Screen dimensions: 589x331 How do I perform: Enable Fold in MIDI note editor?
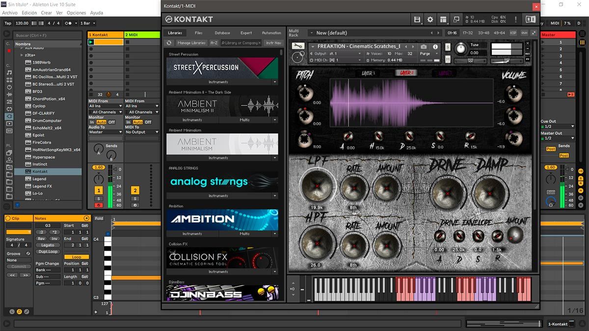(99, 218)
